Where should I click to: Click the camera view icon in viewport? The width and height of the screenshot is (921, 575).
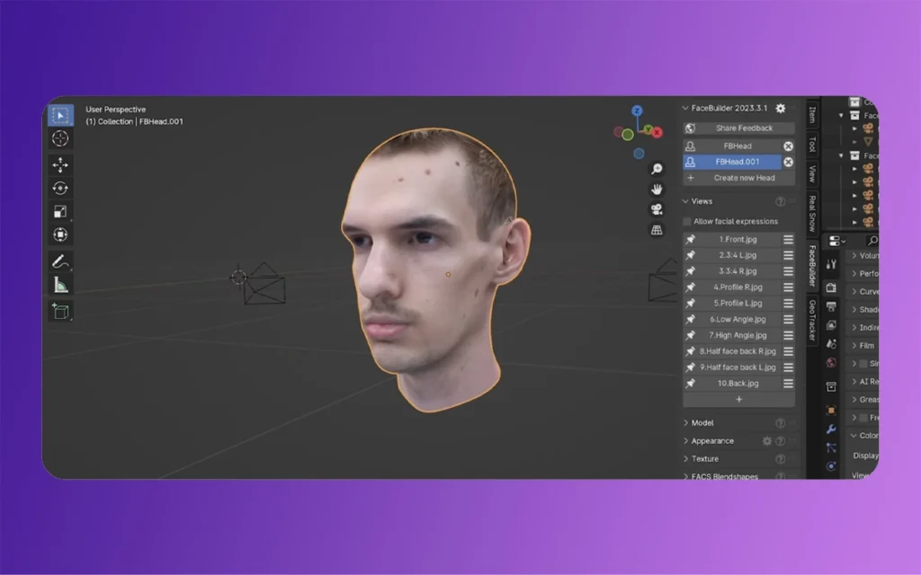[657, 209]
